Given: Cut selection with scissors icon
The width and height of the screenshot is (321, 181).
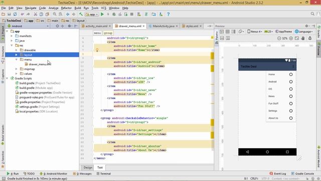Looking at the screenshot, I should 36,14.
